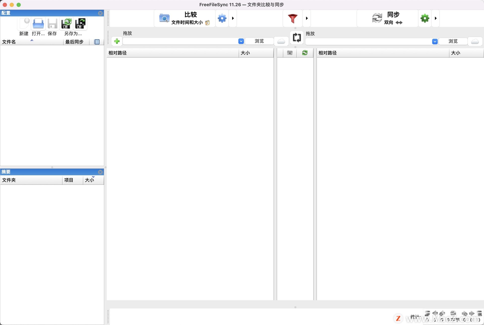This screenshot has height=325, width=484.
Task: Click the 新建 new configuration icon
Action: click(x=24, y=24)
